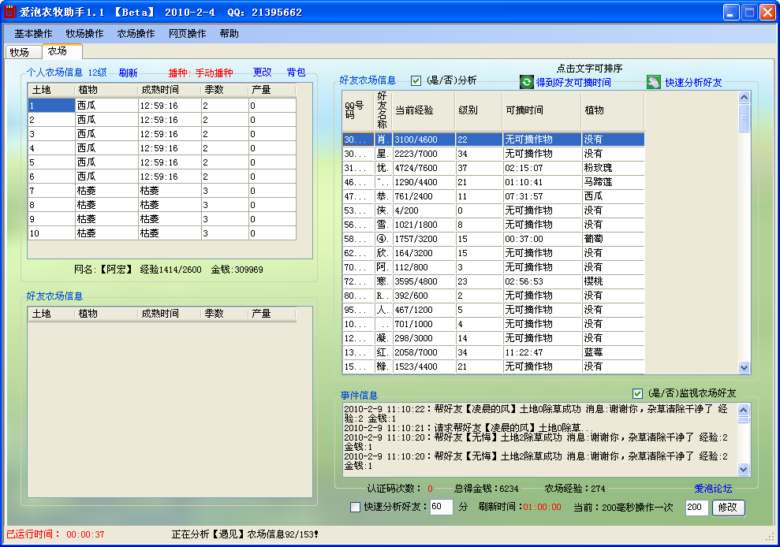This screenshot has width=780, height=547.
Task: Click the QQ号码 column header
Action: (x=358, y=110)
